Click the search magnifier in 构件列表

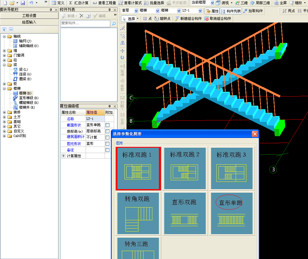click(x=114, y=24)
